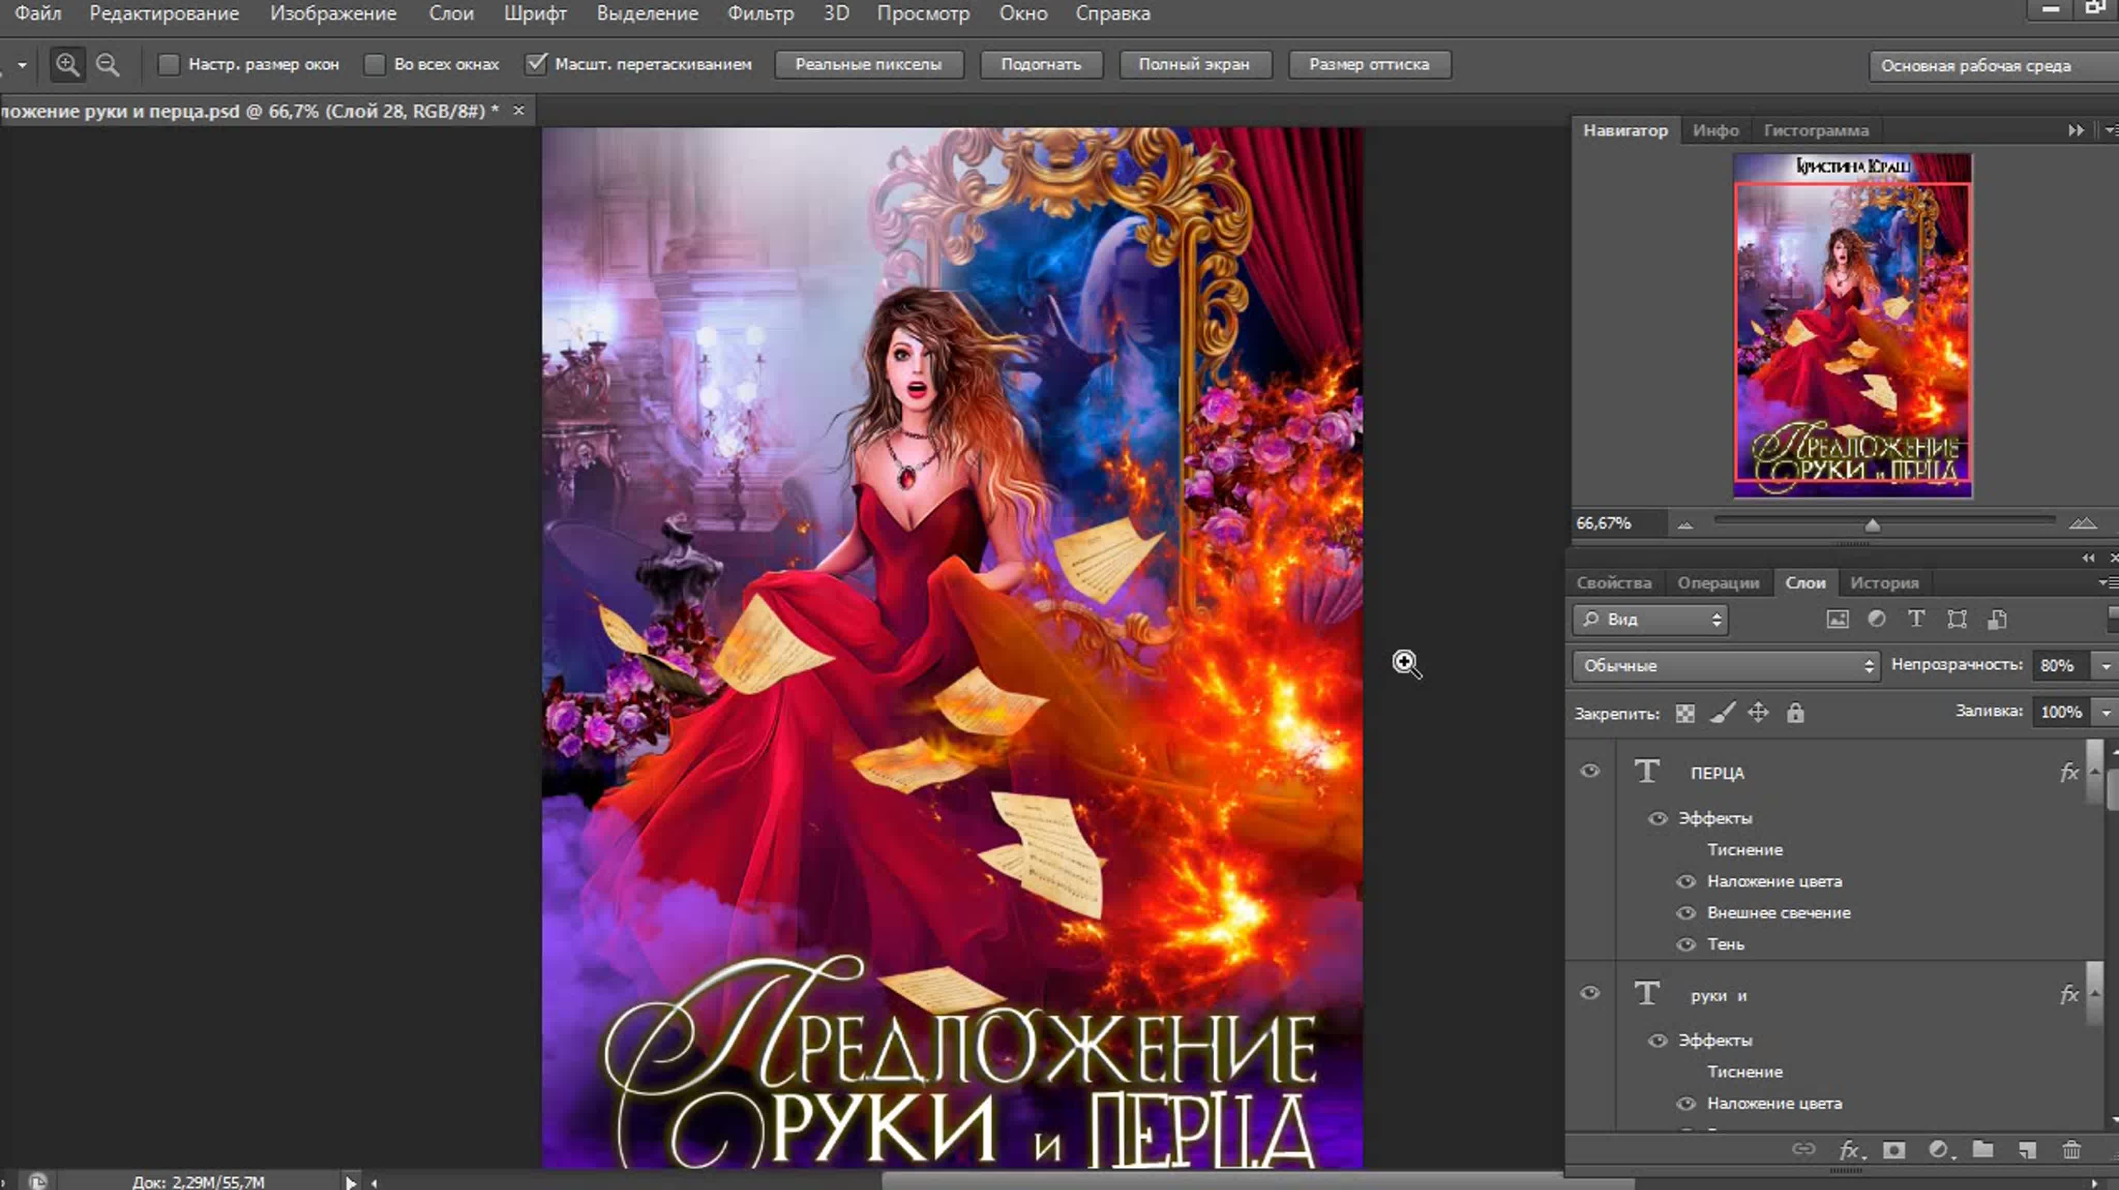Lock image pixels brush icon

[x=1722, y=713]
